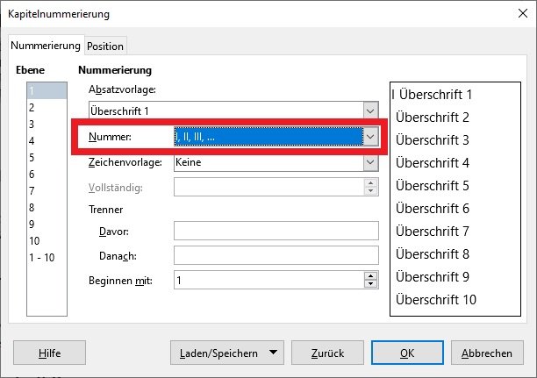Confirm with the OK button

407,353
